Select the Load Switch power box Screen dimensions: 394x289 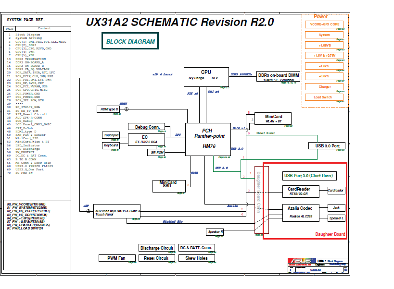(x=324, y=97)
